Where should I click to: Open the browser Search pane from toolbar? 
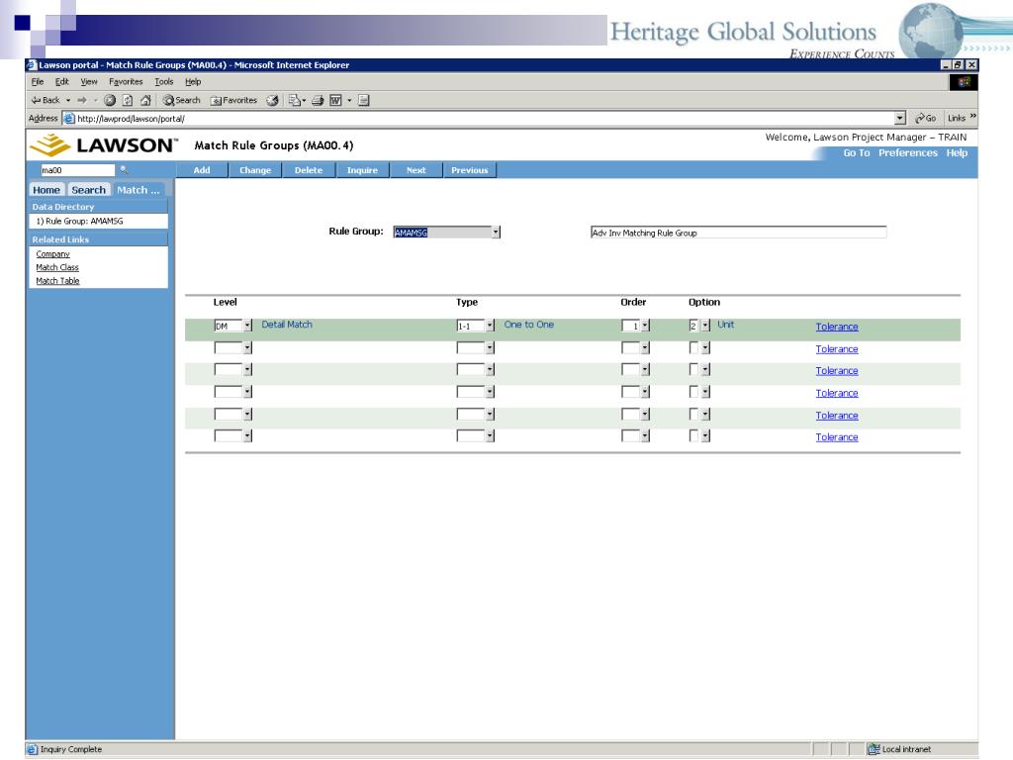point(182,100)
